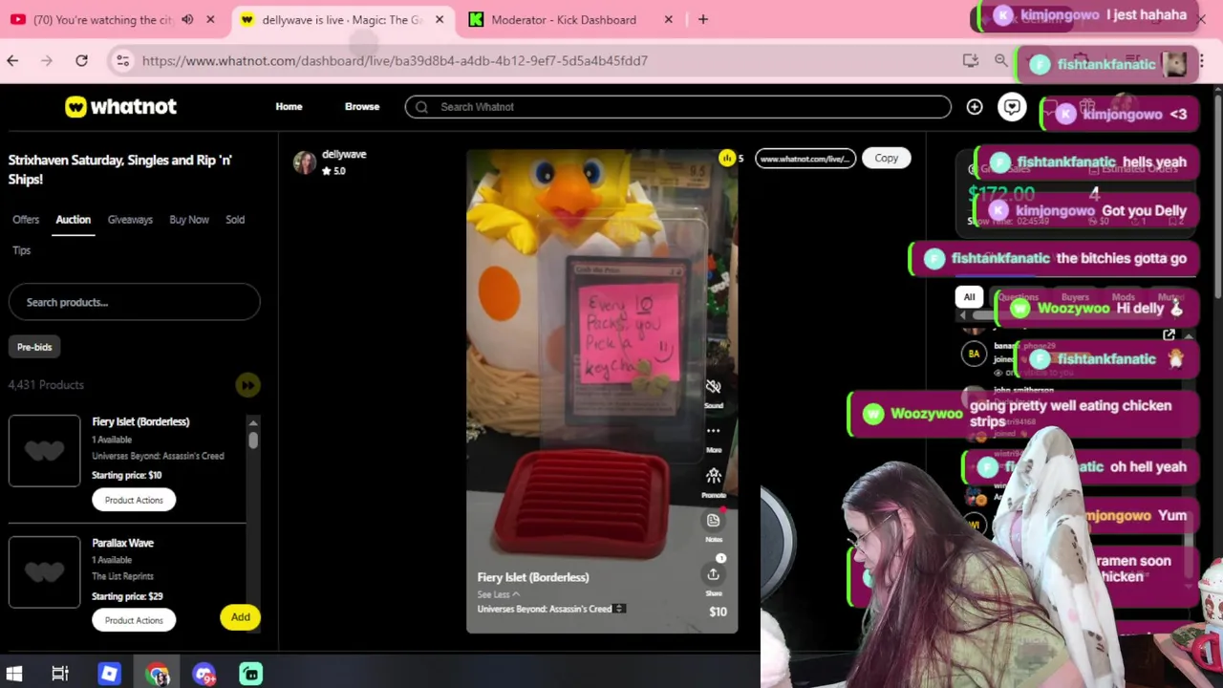The height and width of the screenshot is (688, 1223).
Task: Click the Promote icon on the stream
Action: 713,476
